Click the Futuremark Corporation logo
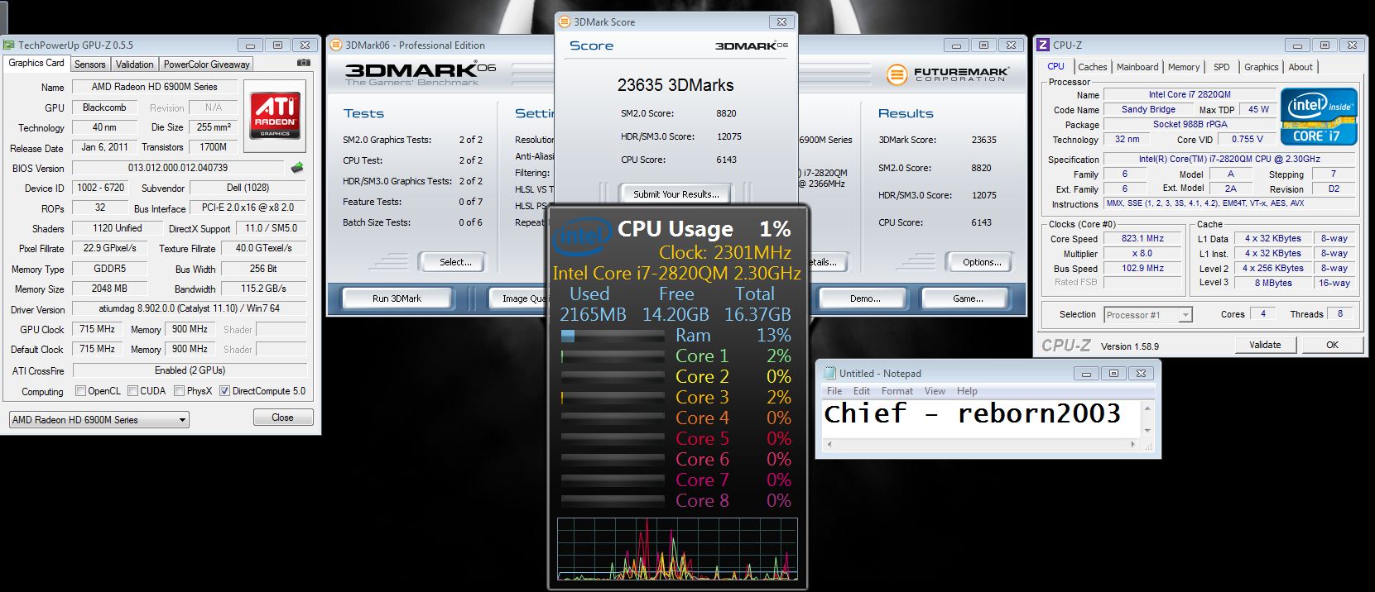1375x592 pixels. point(948,74)
